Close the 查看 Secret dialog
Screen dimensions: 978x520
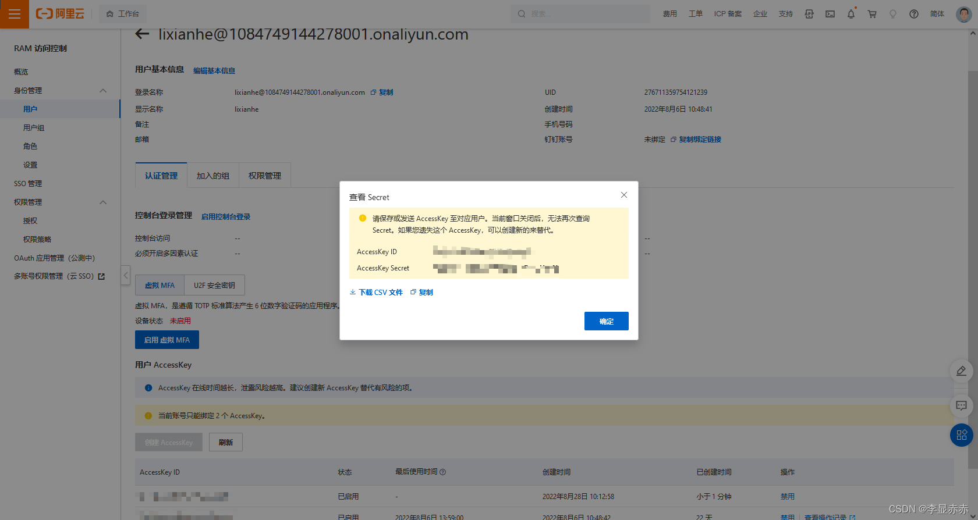tap(624, 195)
